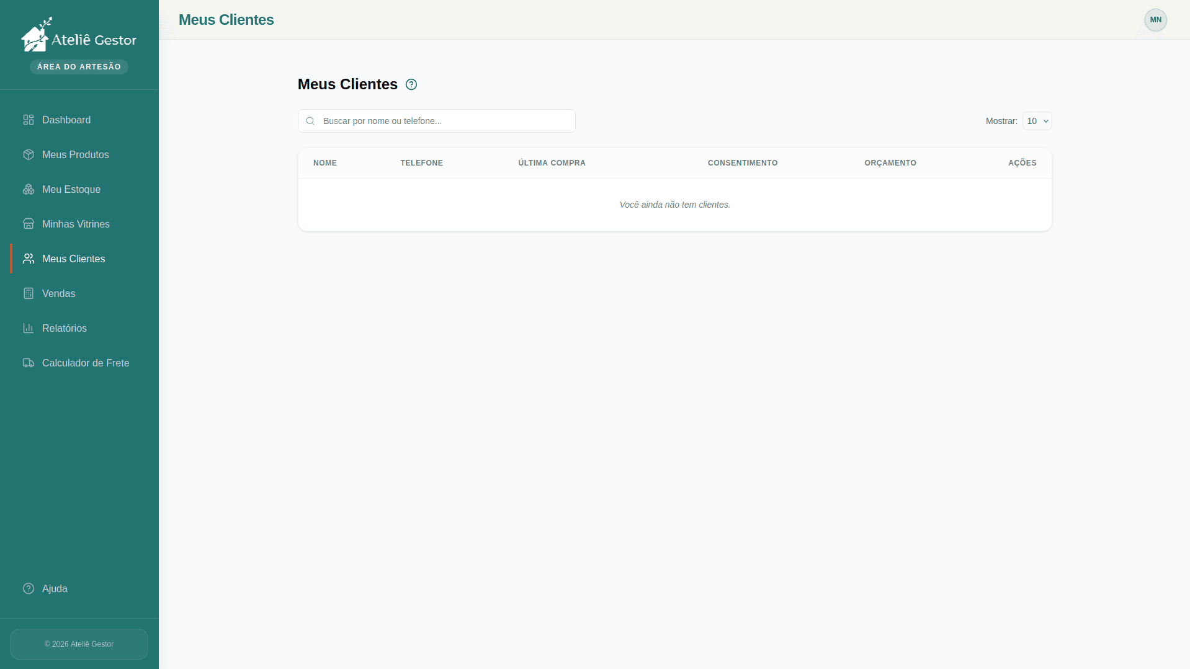Click the Área do Artesão badge
Viewport: 1190px width, 669px height.
(79, 67)
